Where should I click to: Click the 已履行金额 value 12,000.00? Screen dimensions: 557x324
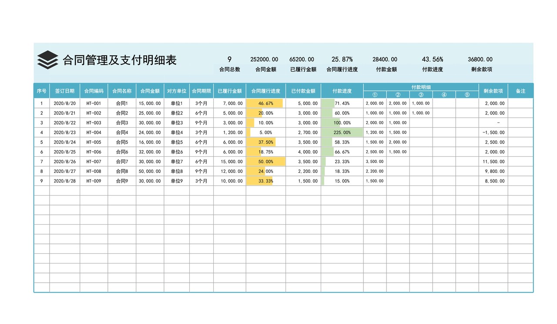(230, 172)
